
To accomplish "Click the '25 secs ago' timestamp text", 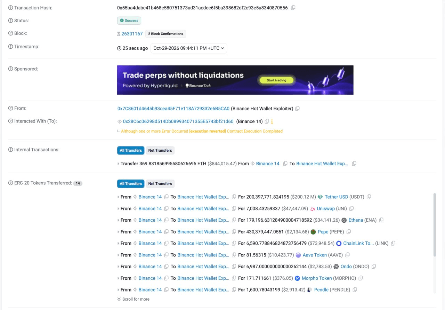I will (x=135, y=48).
